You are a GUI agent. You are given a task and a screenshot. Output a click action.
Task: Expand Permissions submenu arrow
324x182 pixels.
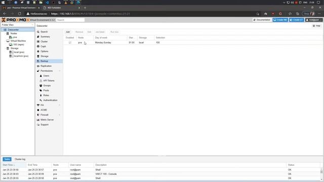pyautogui.click(x=60, y=71)
